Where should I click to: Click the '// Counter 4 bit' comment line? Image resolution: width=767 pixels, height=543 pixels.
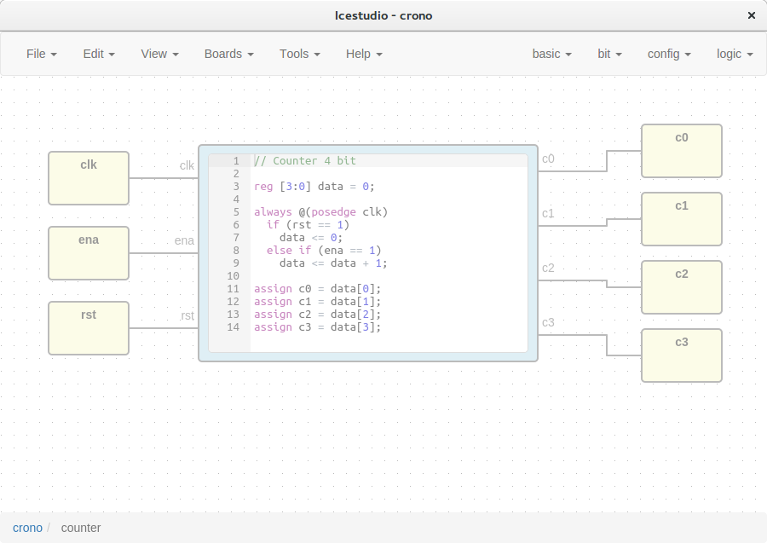(305, 160)
